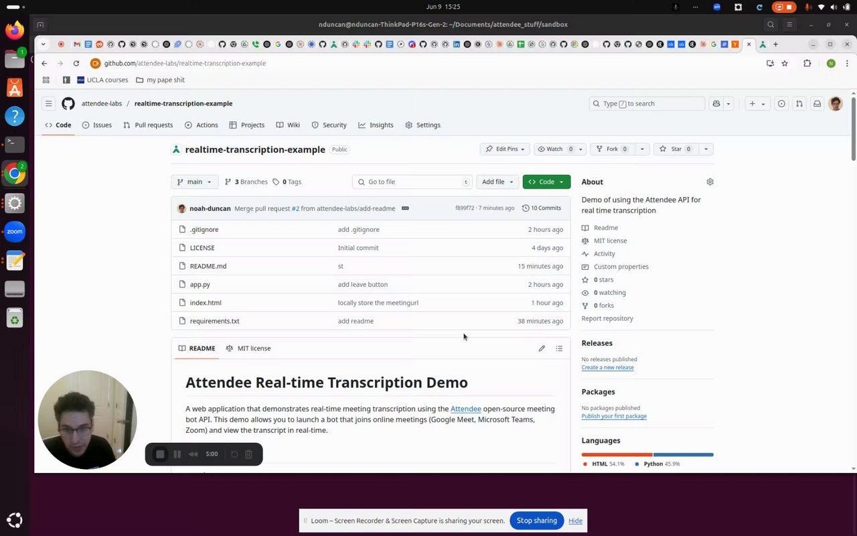Open the Edit Pins dropdown

[505, 149]
